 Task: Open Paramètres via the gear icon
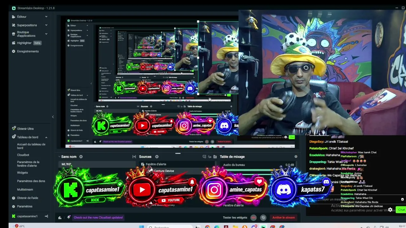(x=14, y=206)
